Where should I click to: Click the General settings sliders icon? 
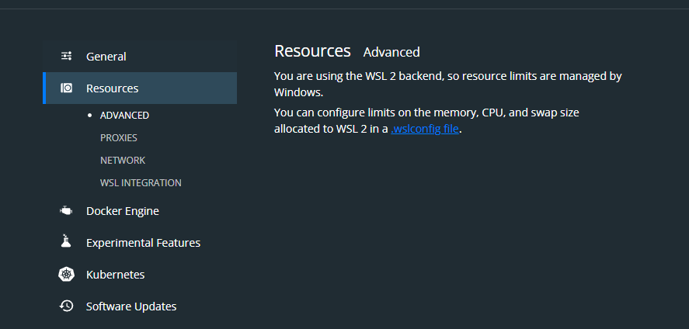67,56
